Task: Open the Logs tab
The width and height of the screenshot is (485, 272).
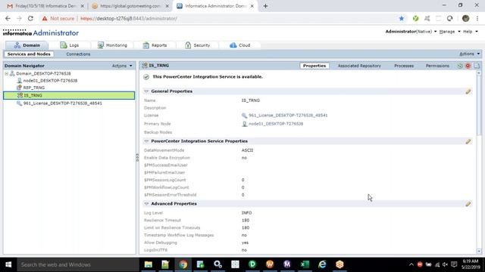Action: click(x=69, y=45)
